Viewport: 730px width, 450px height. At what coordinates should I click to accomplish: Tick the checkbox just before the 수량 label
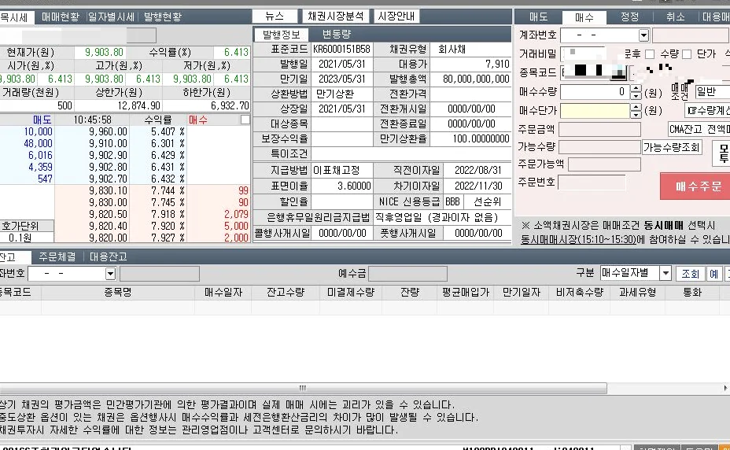(650, 54)
